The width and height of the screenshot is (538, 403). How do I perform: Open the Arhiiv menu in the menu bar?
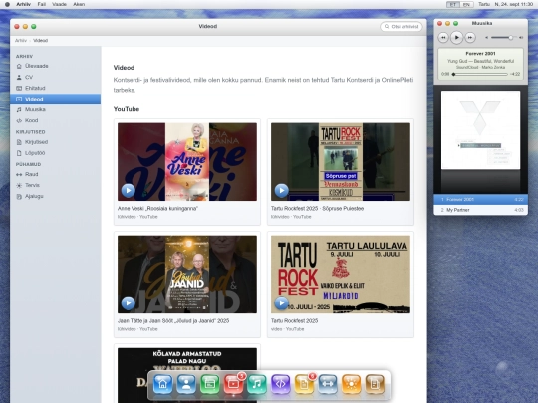pyautogui.click(x=23, y=4)
